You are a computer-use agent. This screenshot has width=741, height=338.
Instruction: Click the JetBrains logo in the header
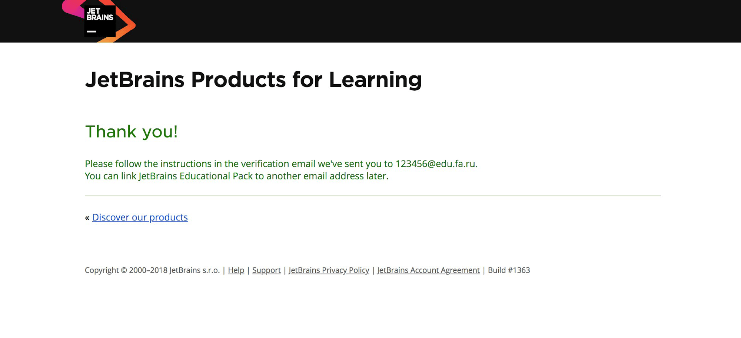pyautogui.click(x=99, y=21)
